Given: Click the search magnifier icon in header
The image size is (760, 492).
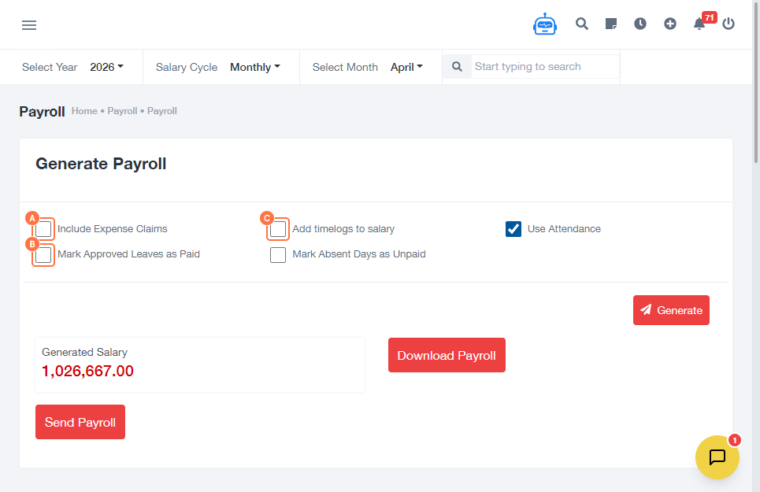Looking at the screenshot, I should (582, 24).
